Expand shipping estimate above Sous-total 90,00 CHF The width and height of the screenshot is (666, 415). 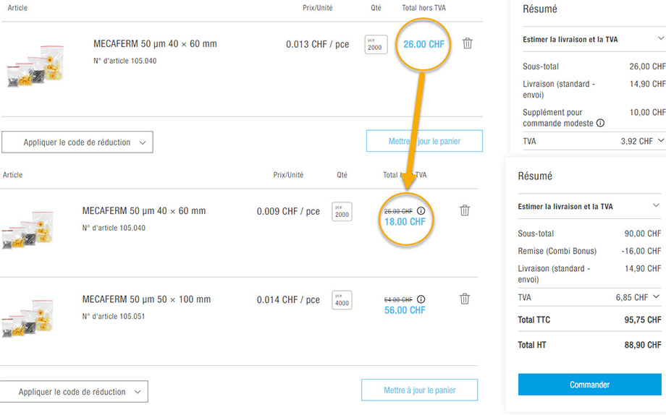656,206
